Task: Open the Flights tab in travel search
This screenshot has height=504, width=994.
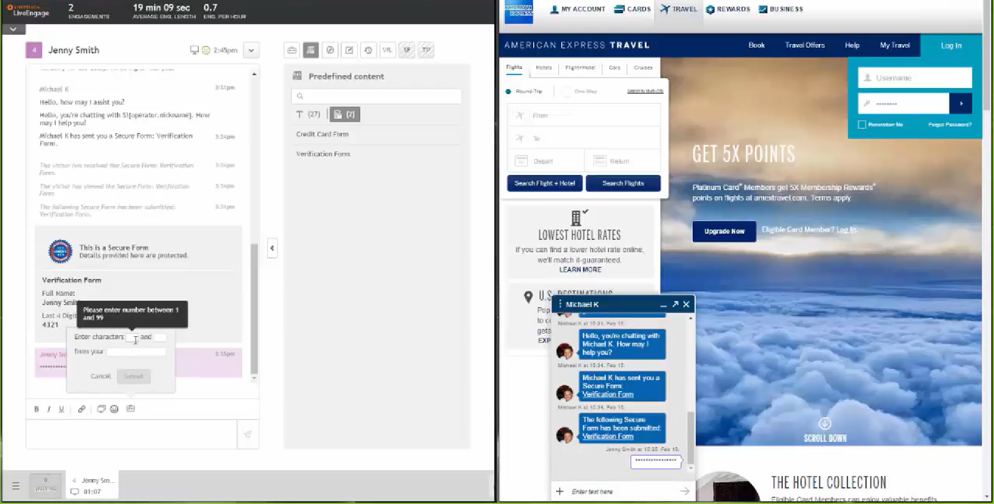Action: [x=514, y=67]
